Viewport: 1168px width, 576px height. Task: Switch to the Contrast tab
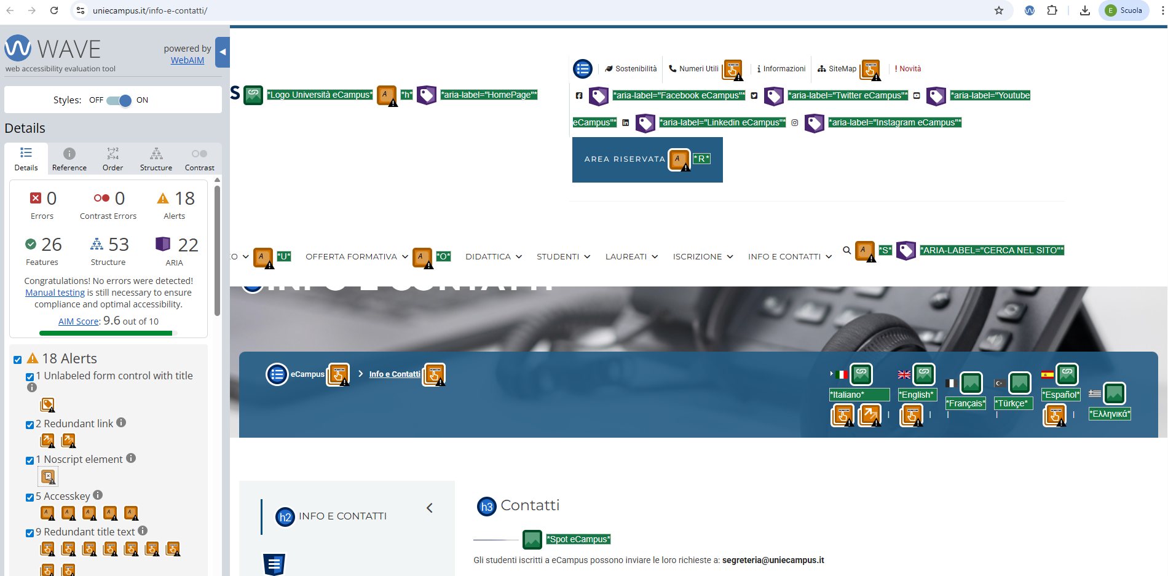(199, 159)
